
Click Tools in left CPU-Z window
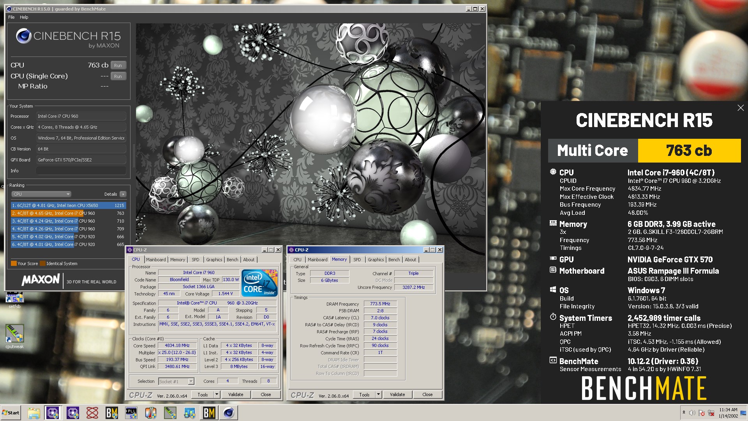click(203, 394)
